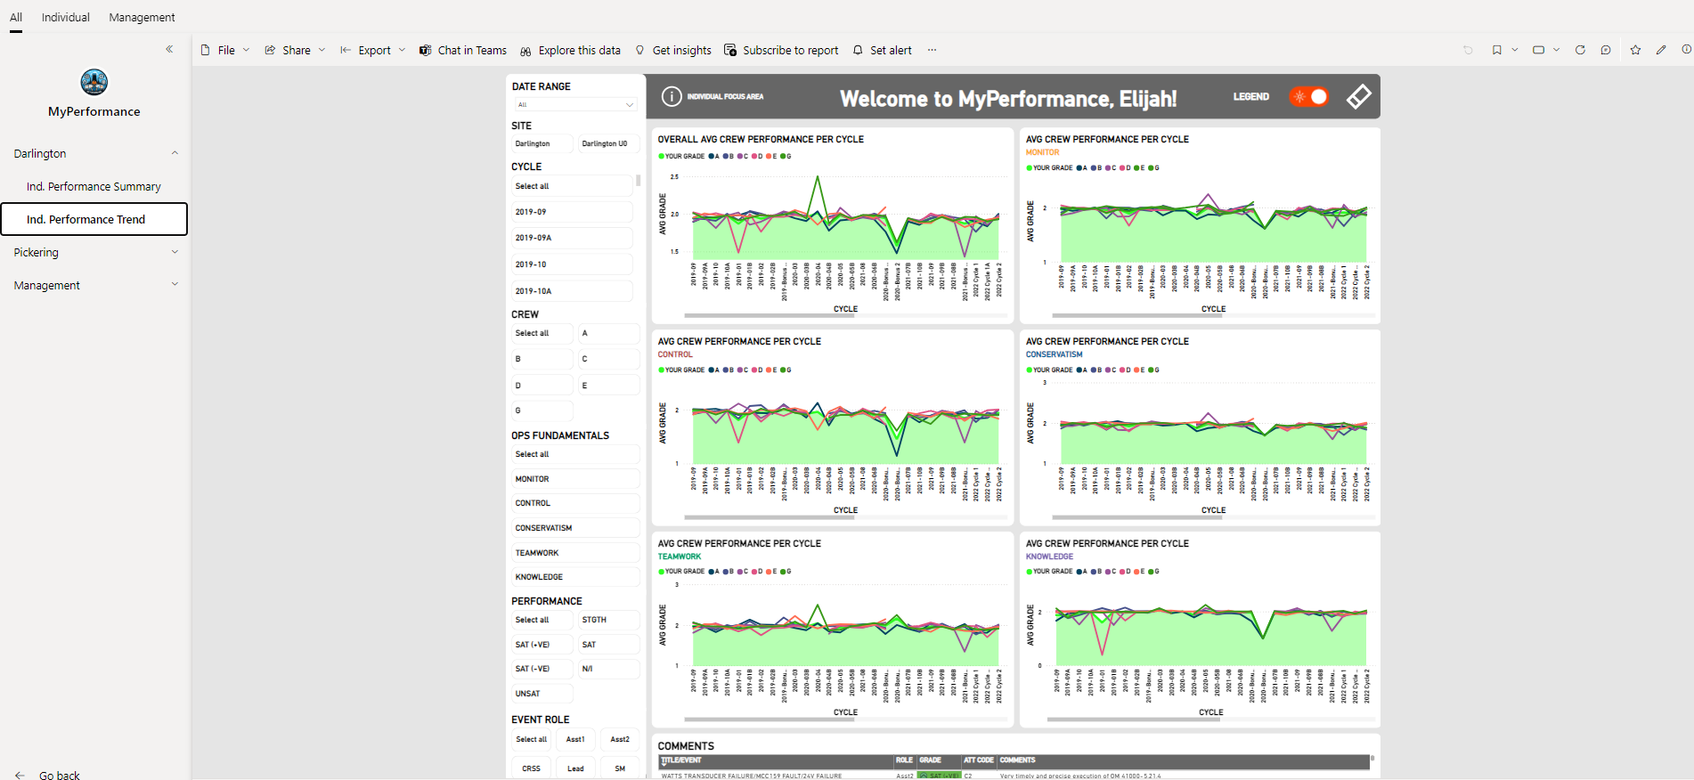
Task: Click the Teamwork chart horizontal scrollbar
Action: 769,719
